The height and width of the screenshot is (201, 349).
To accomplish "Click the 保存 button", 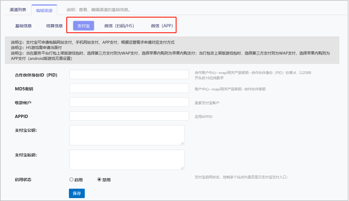I will click(77, 193).
